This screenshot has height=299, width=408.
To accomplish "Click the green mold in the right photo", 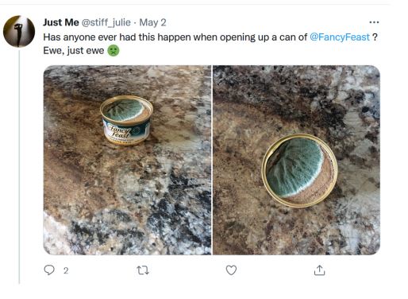I will point(294,167).
